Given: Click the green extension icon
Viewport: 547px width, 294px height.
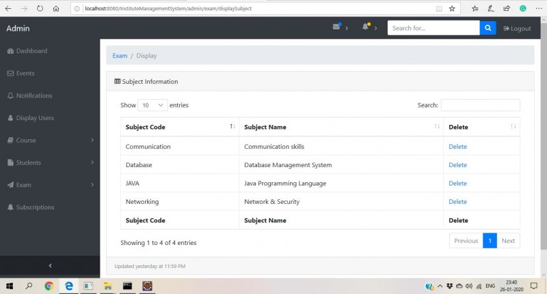Looking at the screenshot, I should click(x=522, y=9).
